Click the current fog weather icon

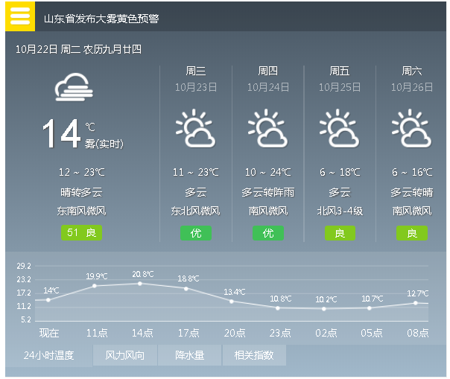(x=74, y=87)
